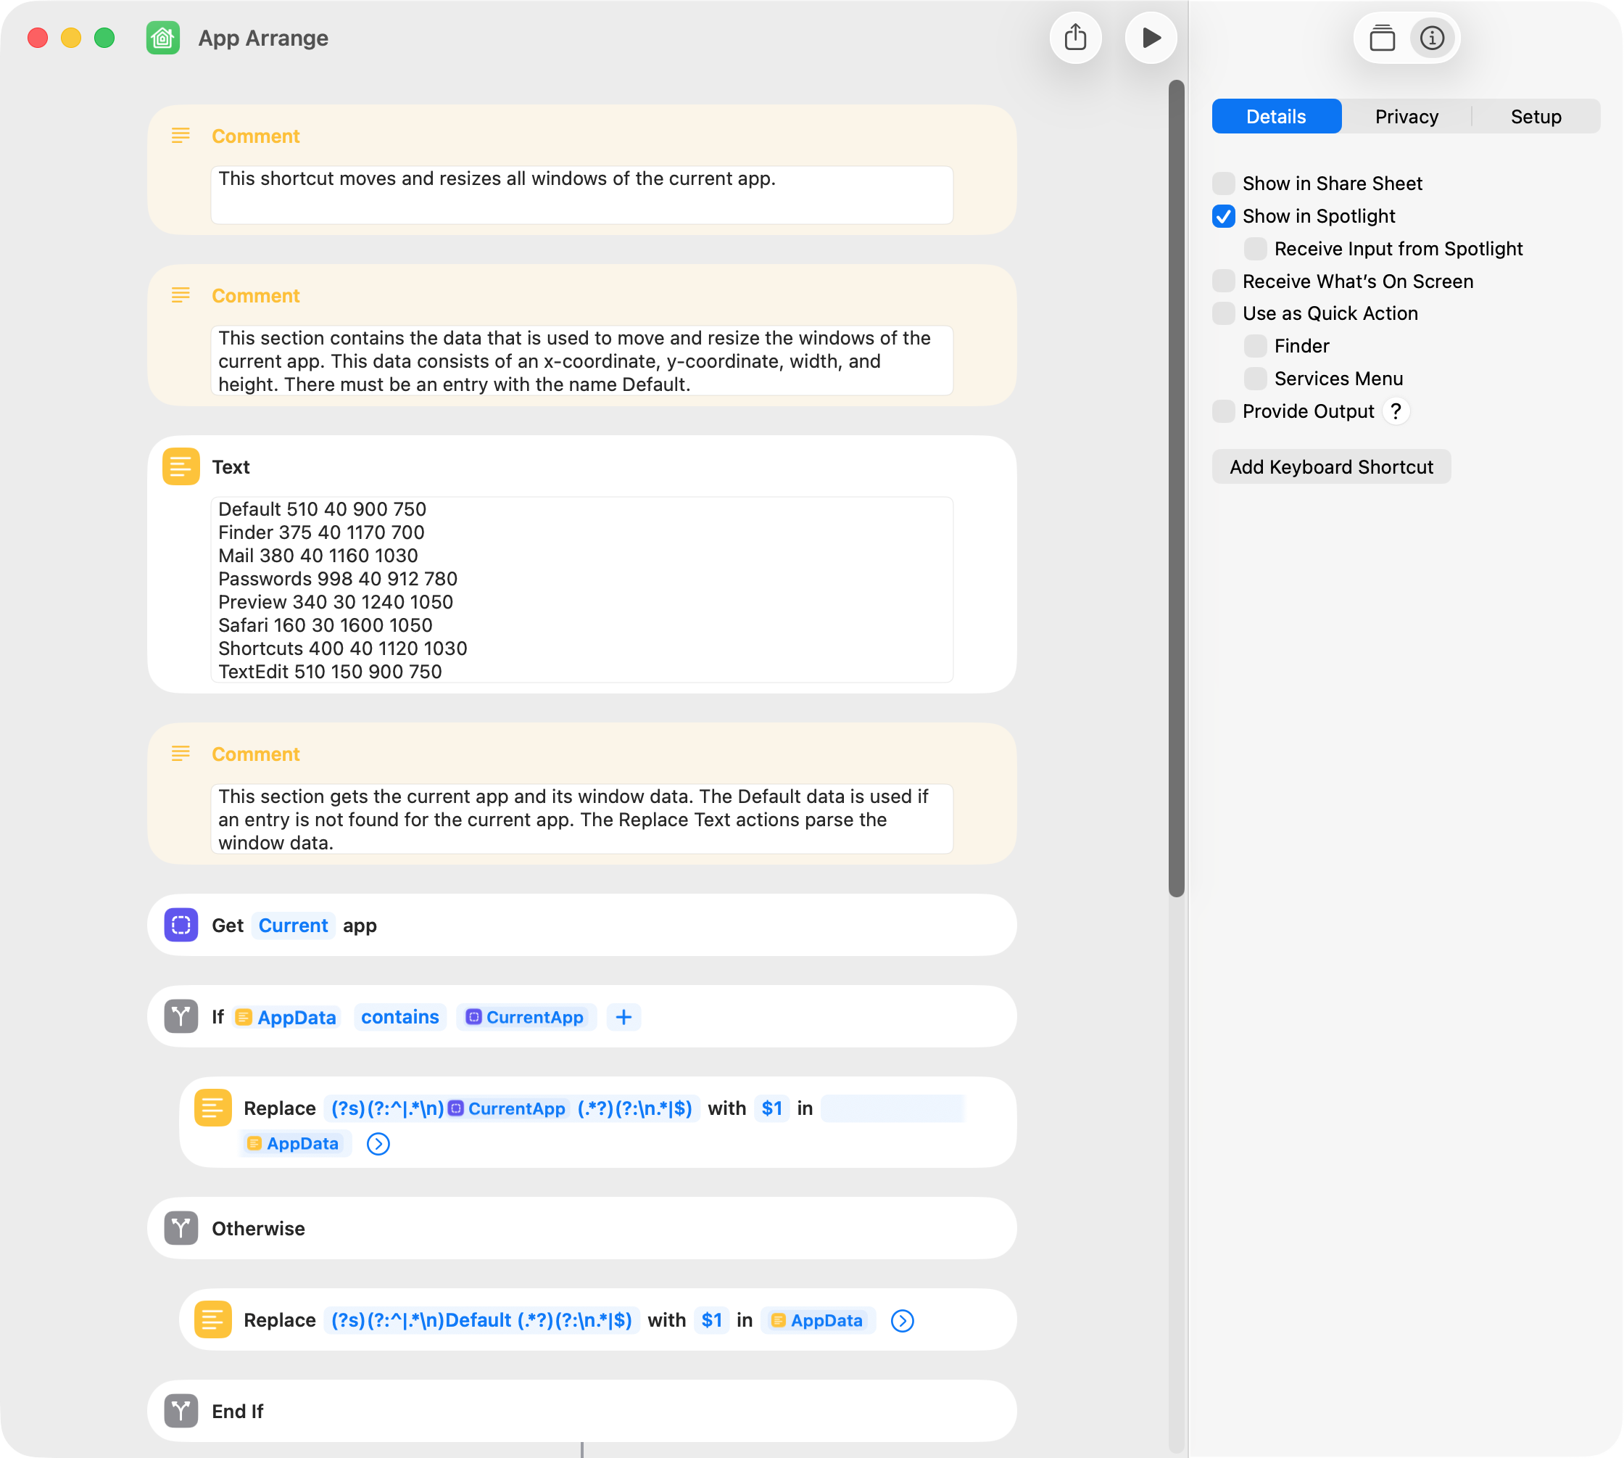This screenshot has width=1624, height=1458.
Task: Run the shortcut with play button
Action: [x=1151, y=38]
